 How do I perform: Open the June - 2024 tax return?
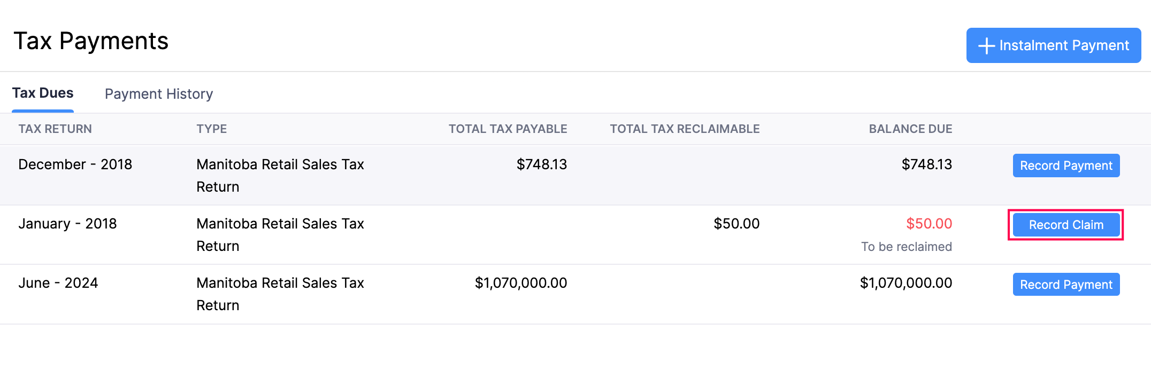pyautogui.click(x=58, y=283)
